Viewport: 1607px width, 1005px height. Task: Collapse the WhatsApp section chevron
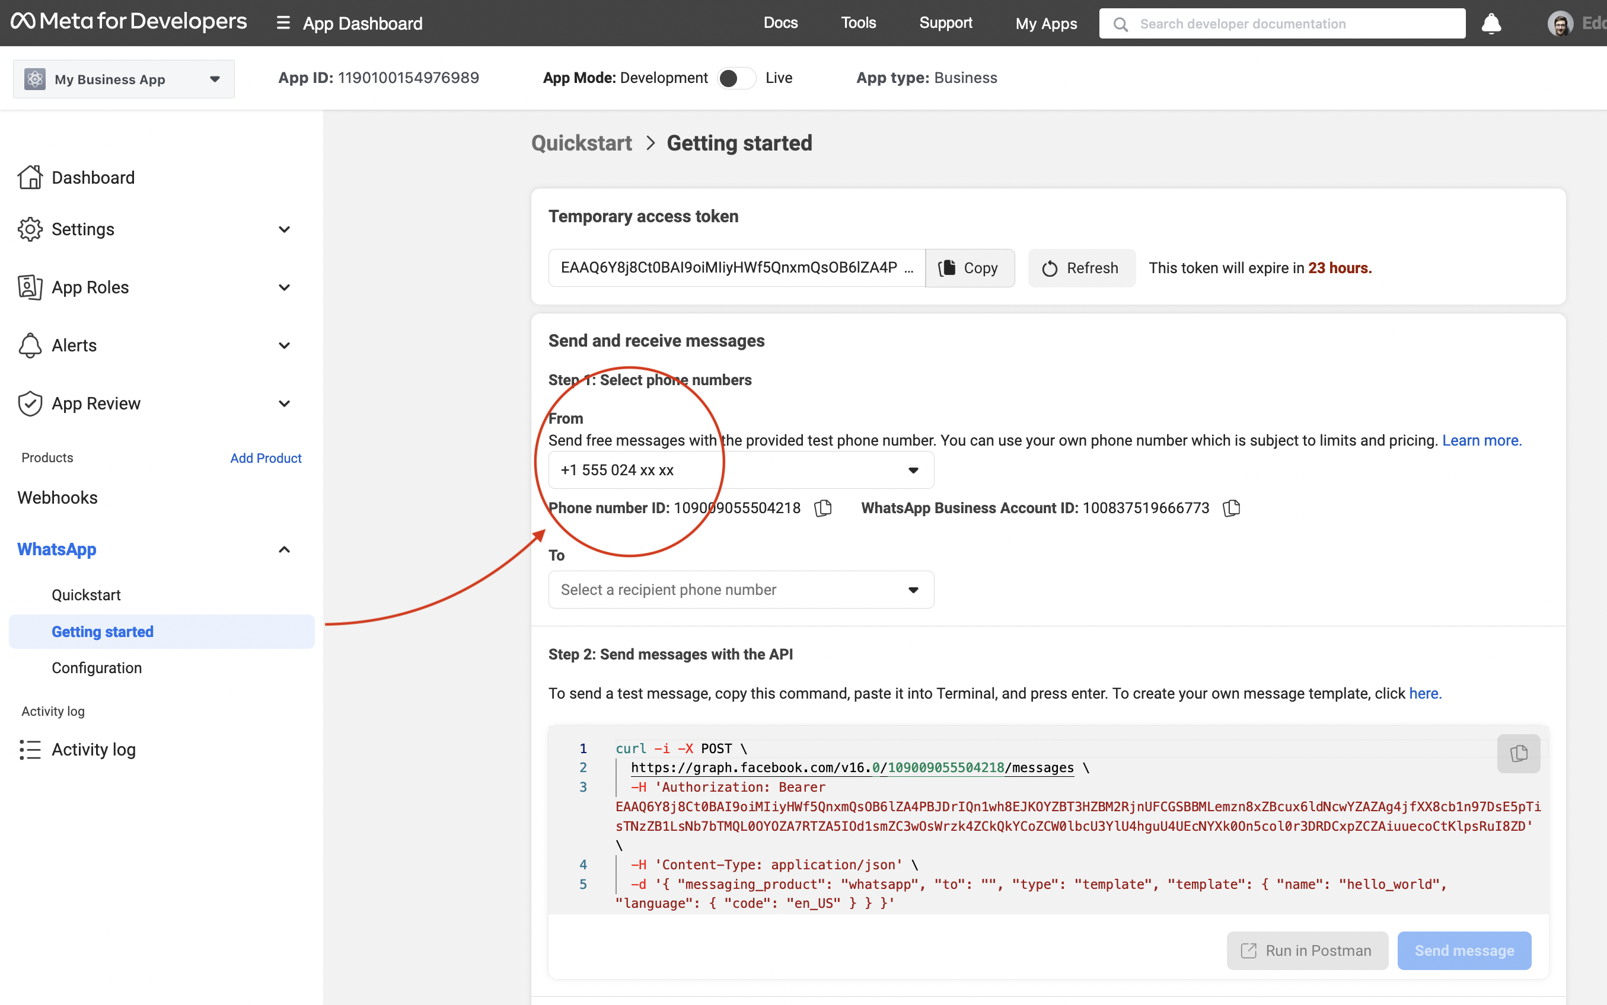284,550
